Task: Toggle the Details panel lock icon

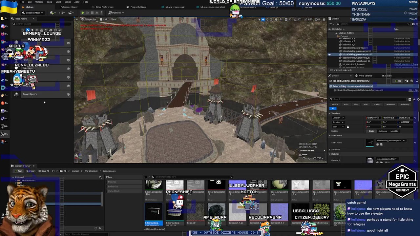Action: (417, 81)
